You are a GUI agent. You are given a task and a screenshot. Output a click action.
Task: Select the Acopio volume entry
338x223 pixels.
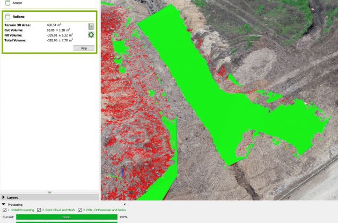(x=17, y=3)
